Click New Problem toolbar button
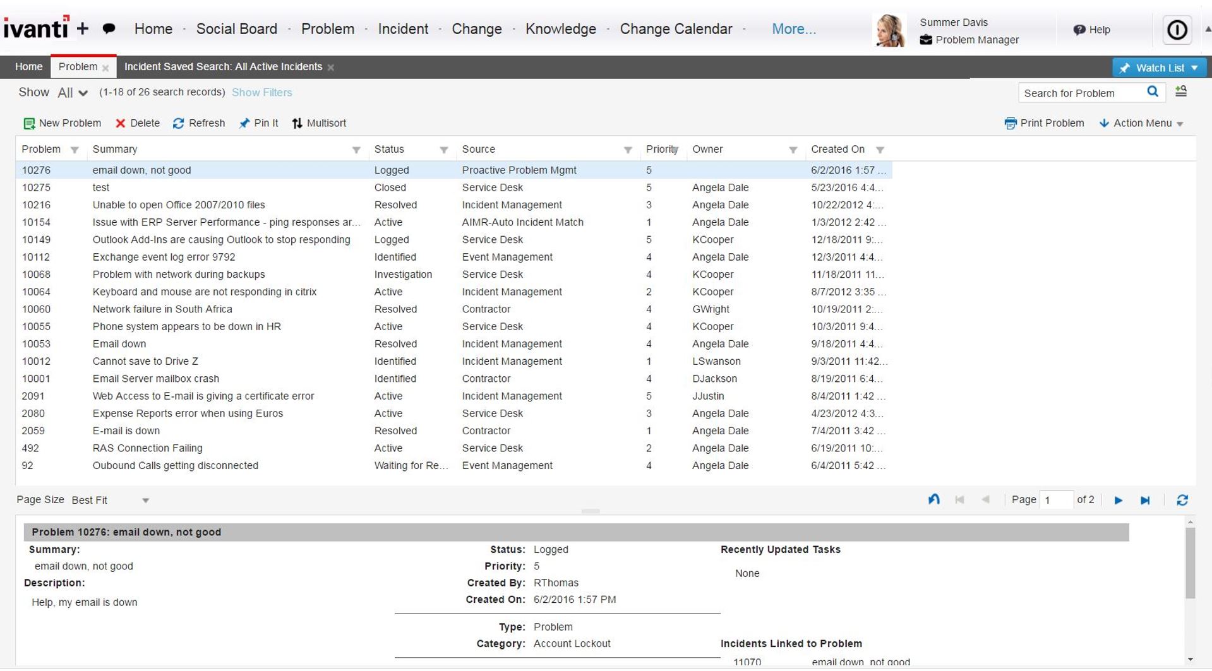1212x671 pixels. [x=62, y=123]
